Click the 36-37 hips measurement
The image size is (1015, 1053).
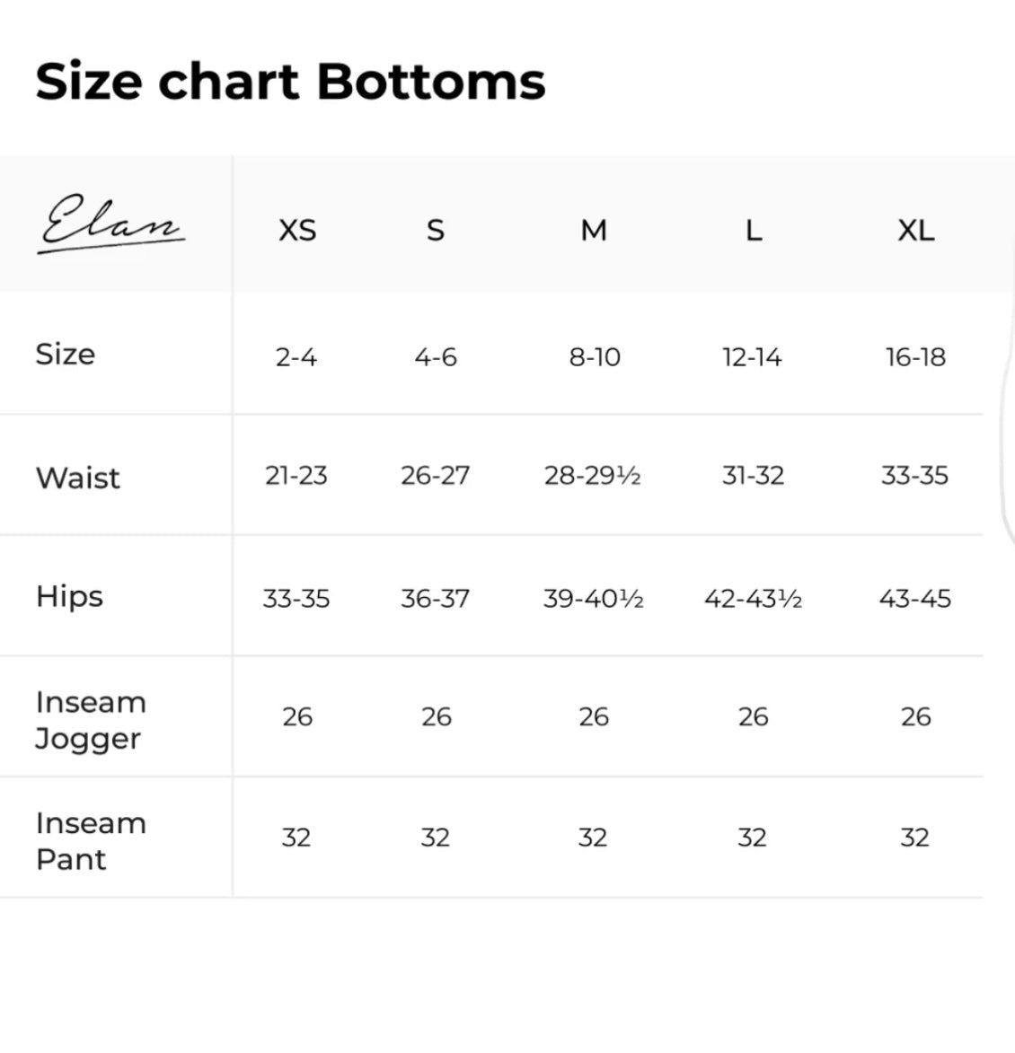(x=435, y=599)
